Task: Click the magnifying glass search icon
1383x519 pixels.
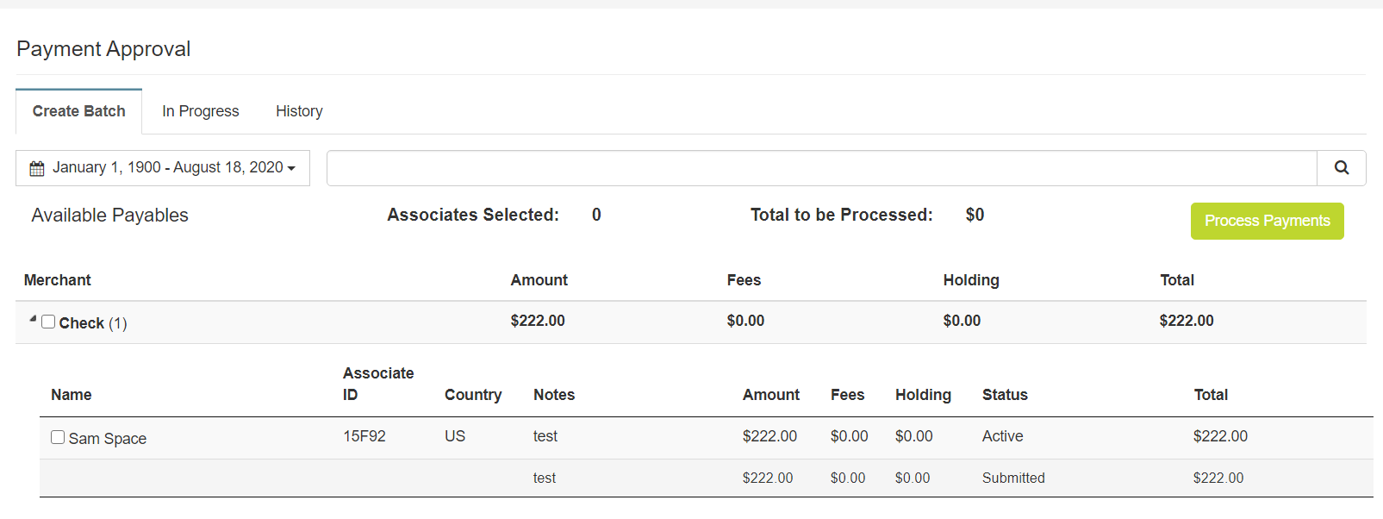Action: point(1341,168)
